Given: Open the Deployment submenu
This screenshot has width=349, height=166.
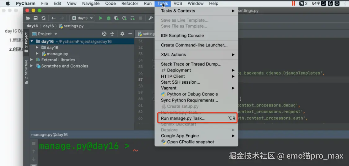Looking at the screenshot, I should pos(196,70).
